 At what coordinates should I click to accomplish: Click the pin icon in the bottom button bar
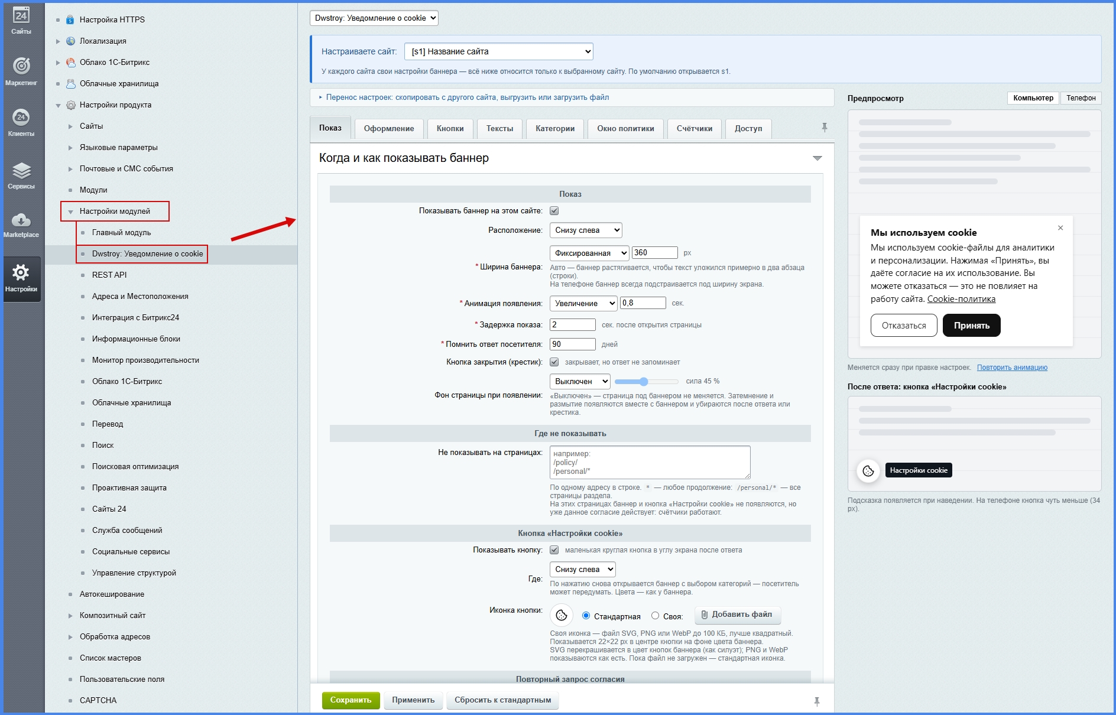817,701
